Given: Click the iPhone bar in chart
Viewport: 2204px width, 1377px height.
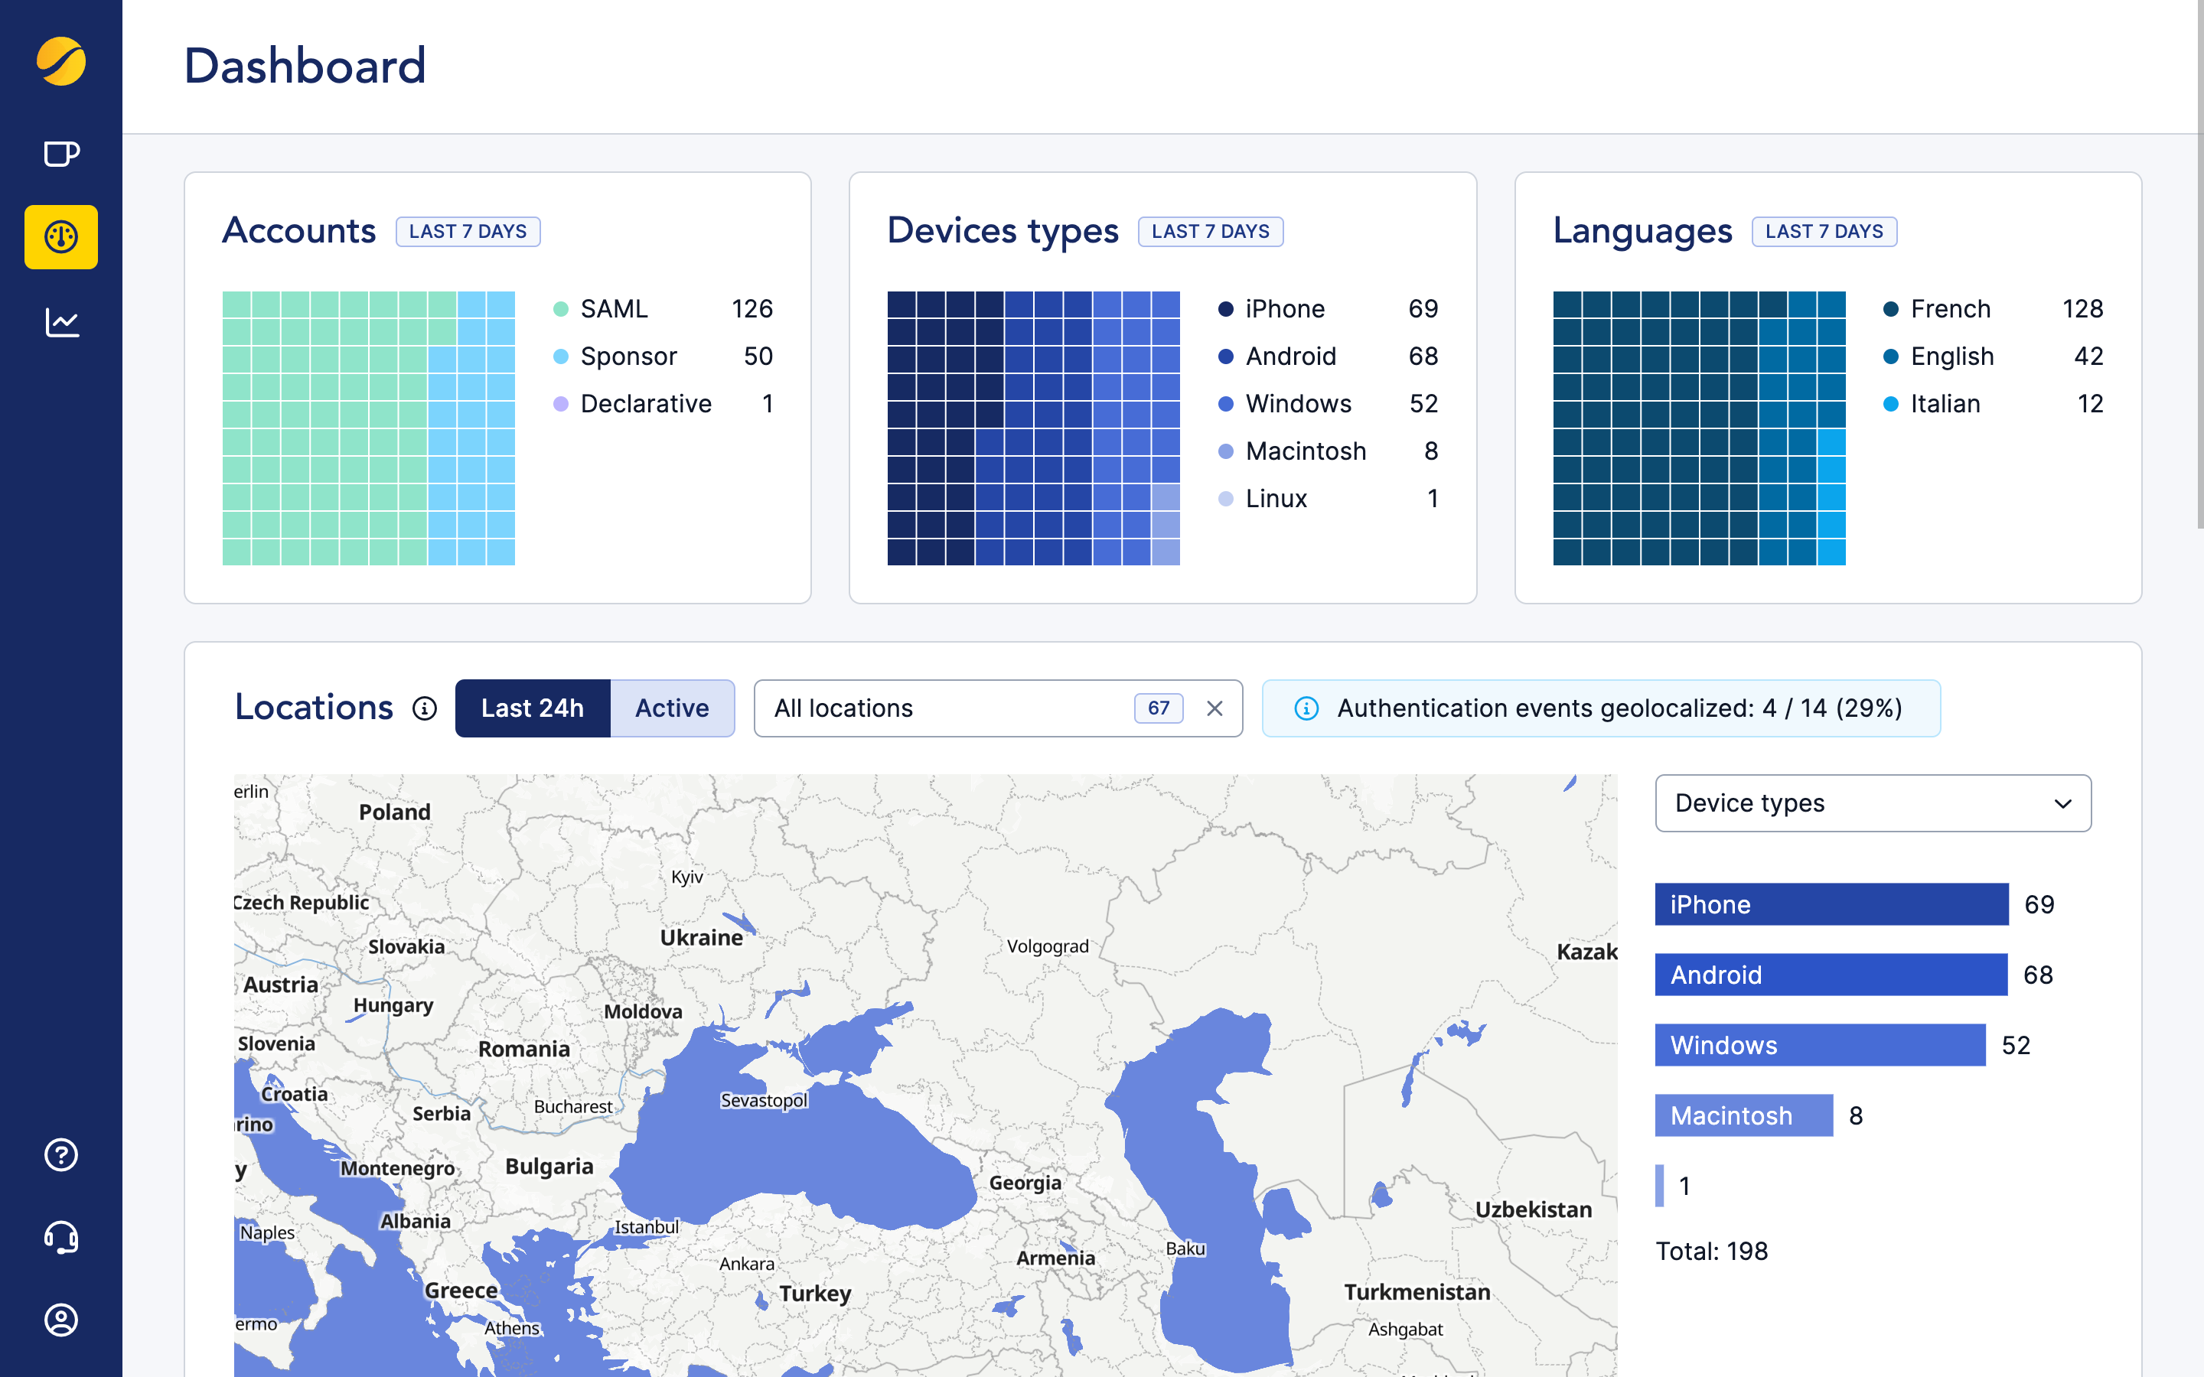Looking at the screenshot, I should pyautogui.click(x=1831, y=904).
